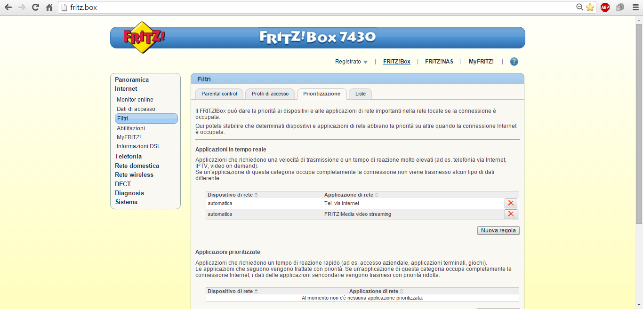Open the Adblock Plus extension icon
This screenshot has height=309, width=643.
[605, 8]
